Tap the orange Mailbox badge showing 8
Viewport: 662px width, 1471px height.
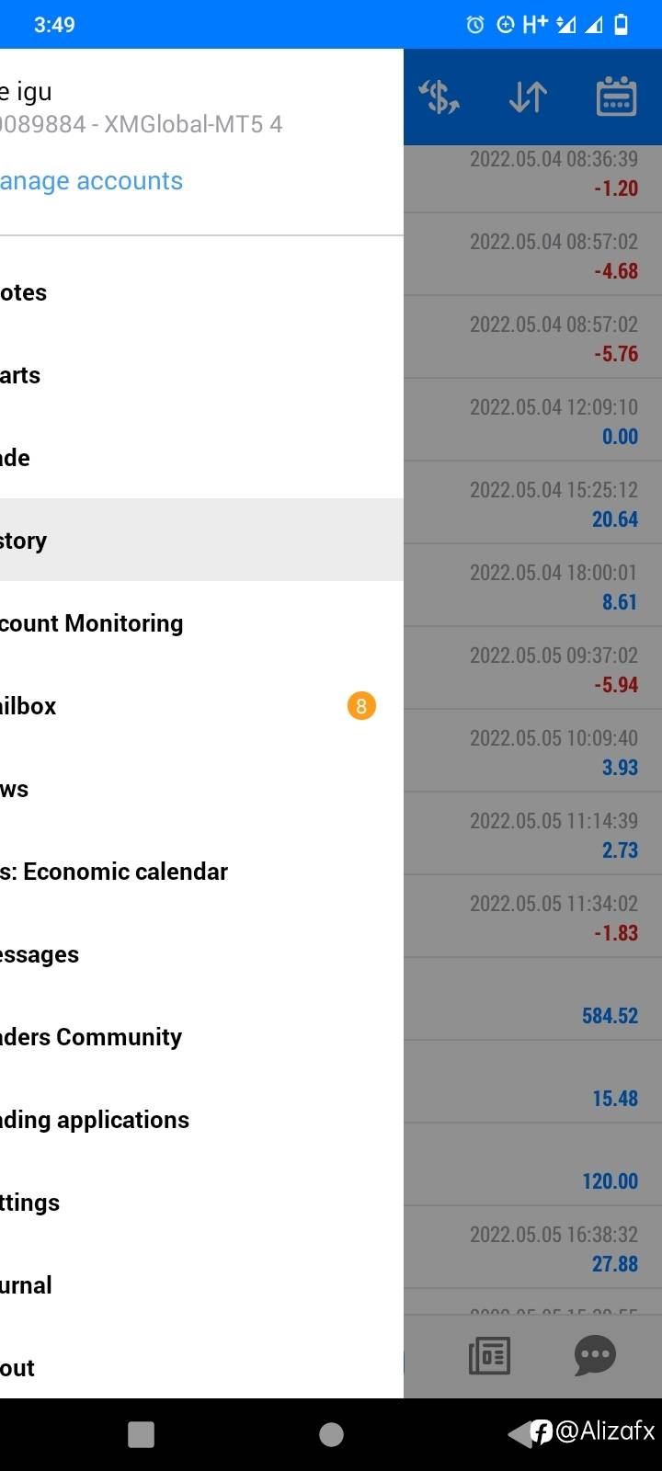(361, 706)
